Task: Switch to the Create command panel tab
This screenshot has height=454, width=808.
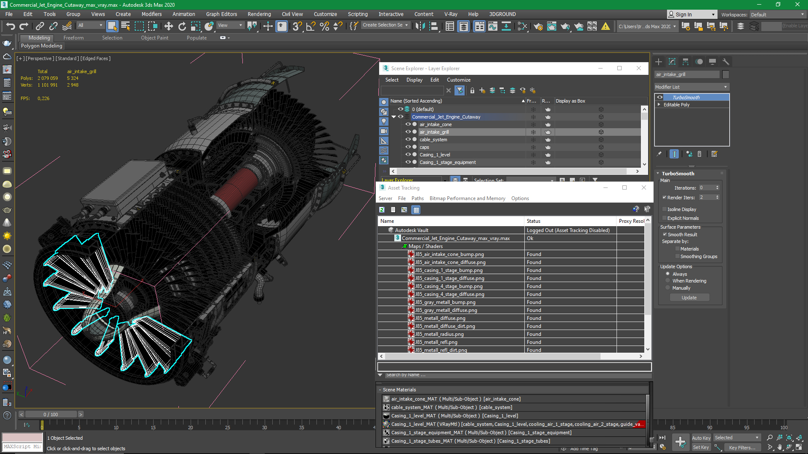Action: tap(659, 62)
